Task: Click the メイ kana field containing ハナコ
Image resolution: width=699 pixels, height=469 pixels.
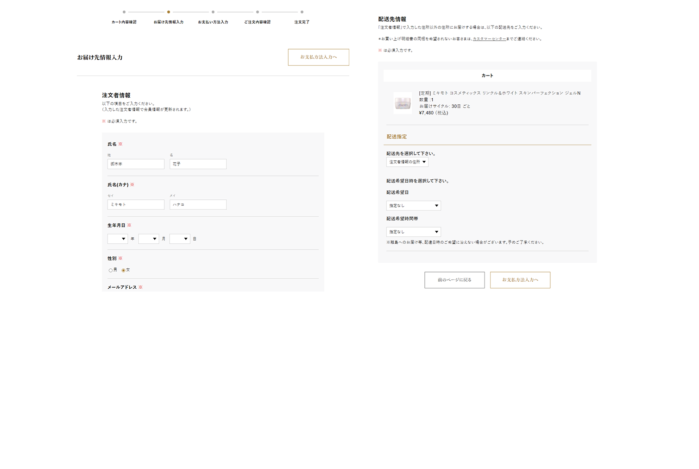Action: (198, 204)
